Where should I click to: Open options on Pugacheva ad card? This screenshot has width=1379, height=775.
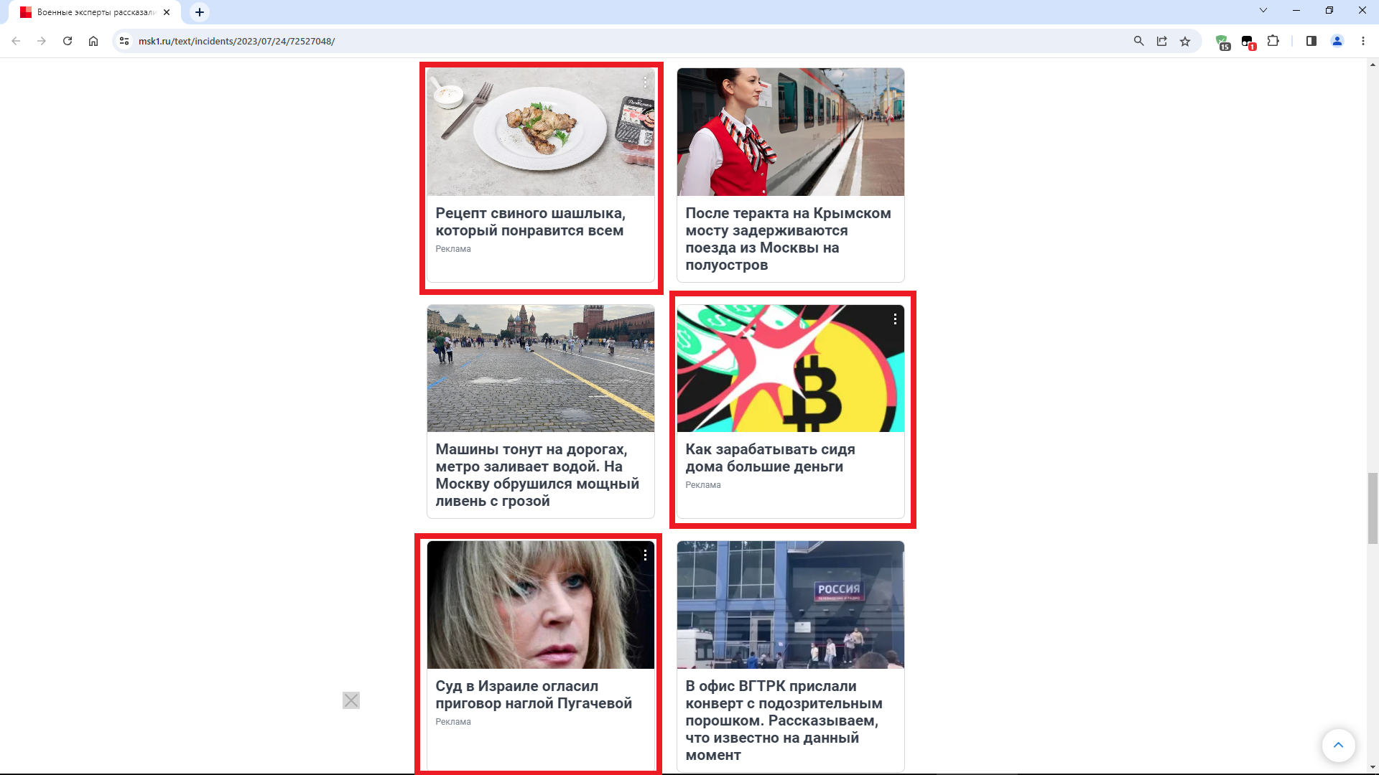(x=645, y=555)
